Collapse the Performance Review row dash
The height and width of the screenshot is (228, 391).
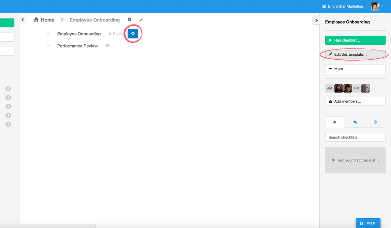tap(48, 46)
